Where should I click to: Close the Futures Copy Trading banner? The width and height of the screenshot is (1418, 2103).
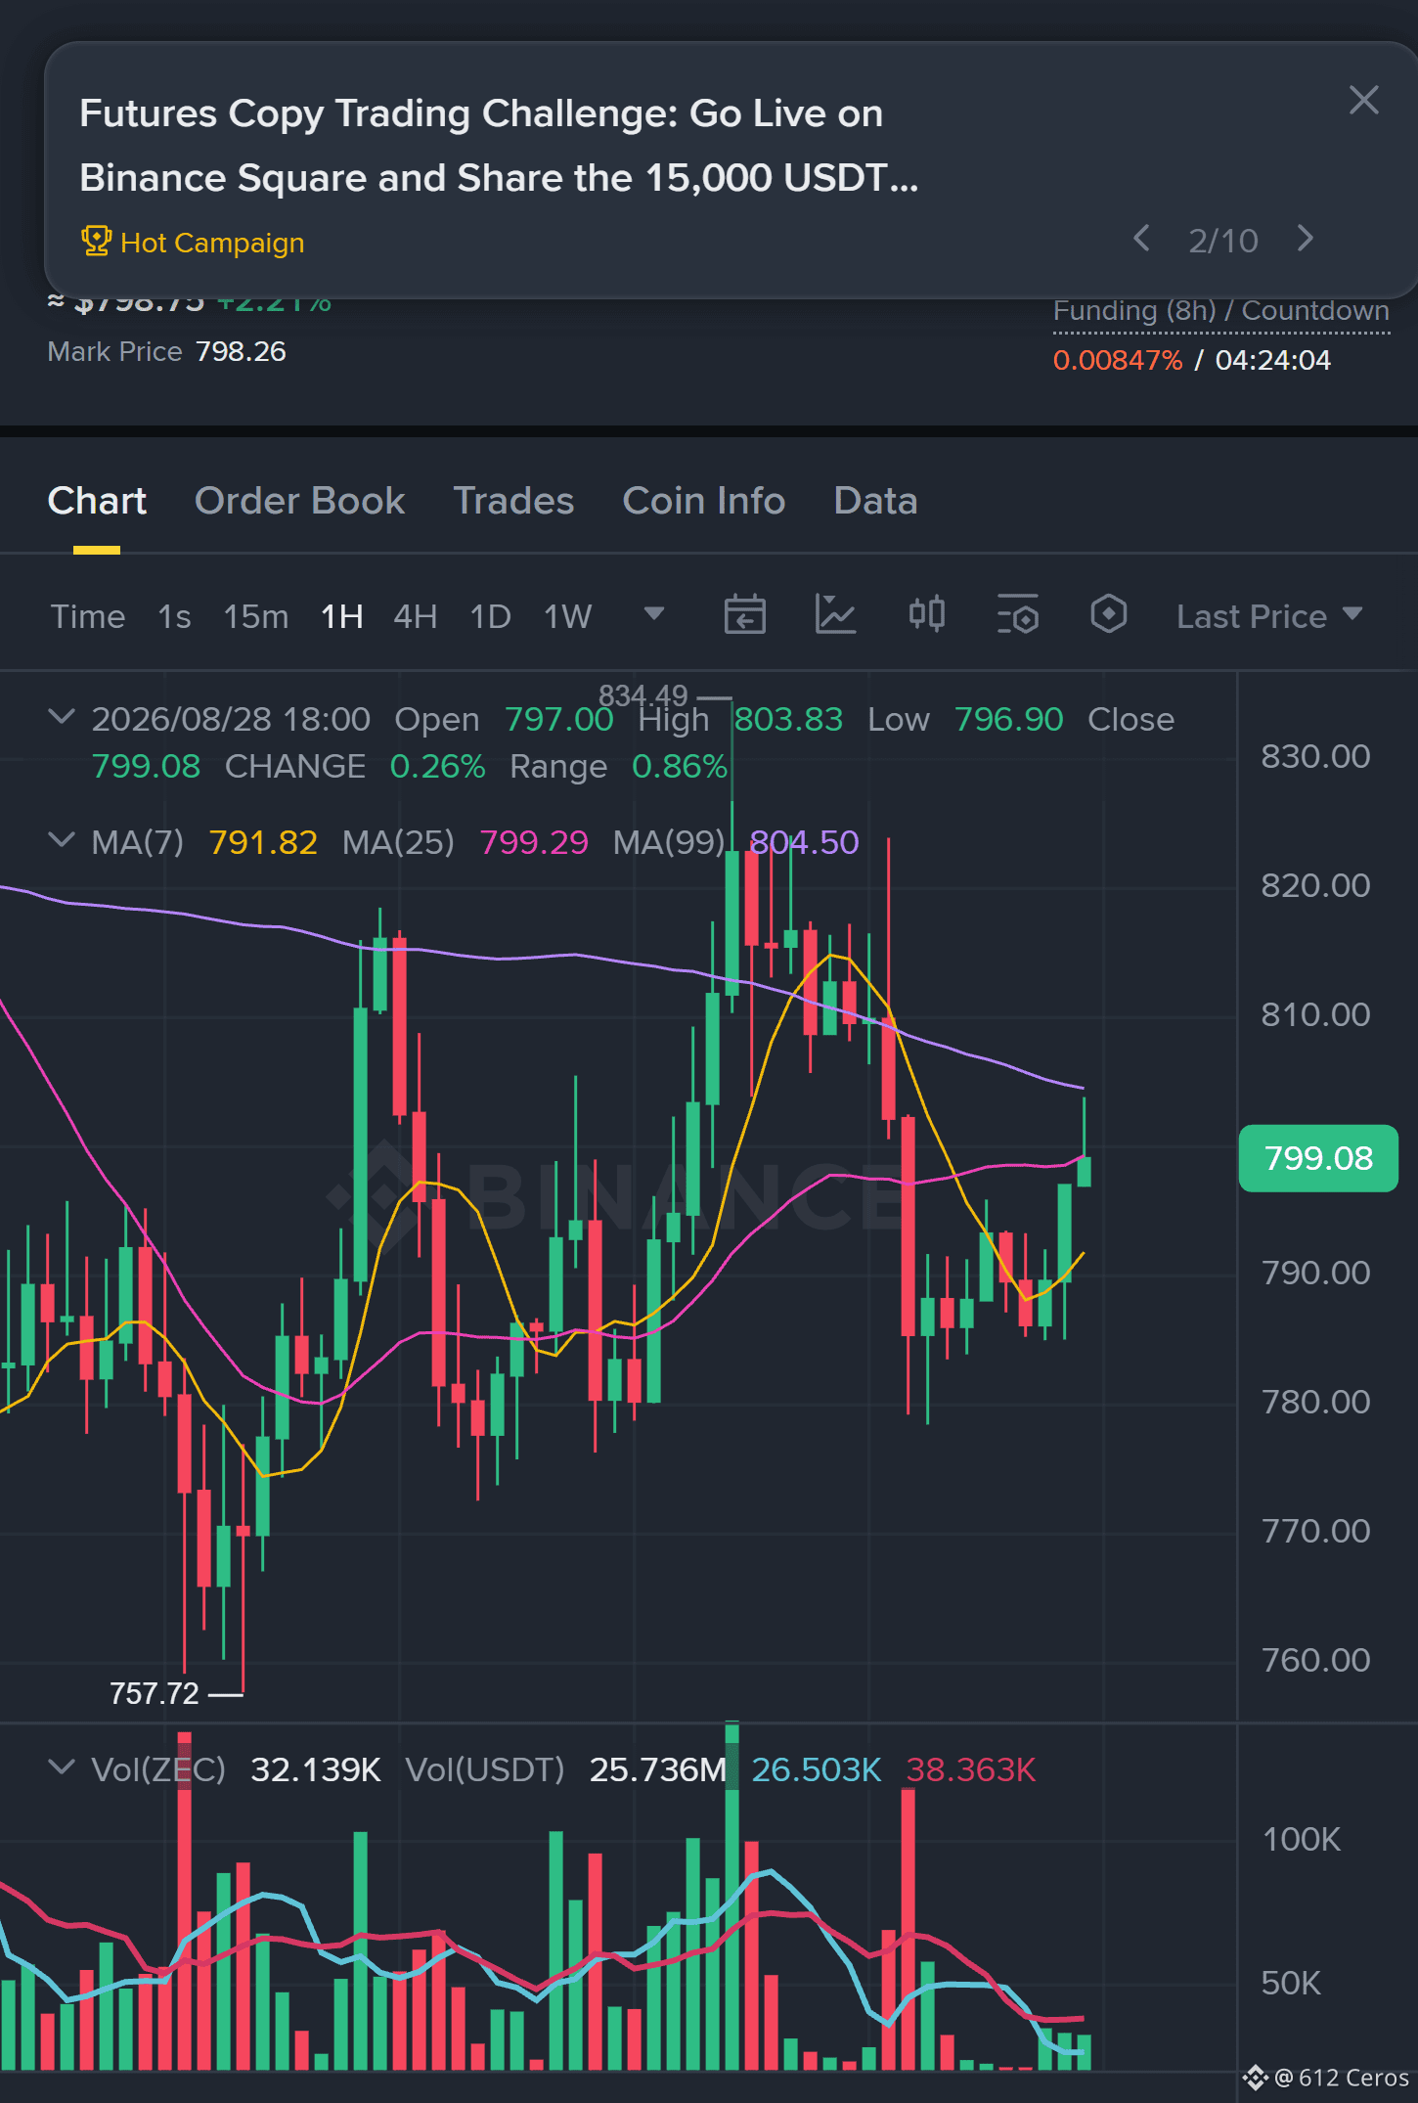click(1363, 100)
